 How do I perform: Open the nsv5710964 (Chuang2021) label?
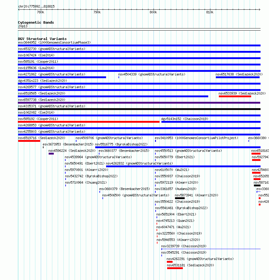(86, 182)
